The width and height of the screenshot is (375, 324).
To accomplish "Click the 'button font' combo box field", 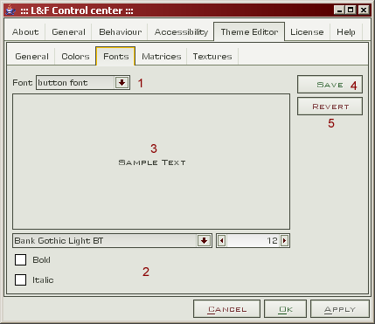I will tap(83, 83).
